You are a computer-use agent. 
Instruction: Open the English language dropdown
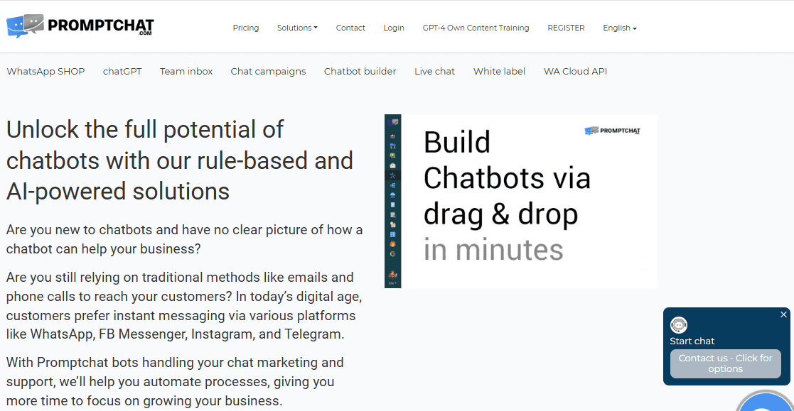pos(620,28)
